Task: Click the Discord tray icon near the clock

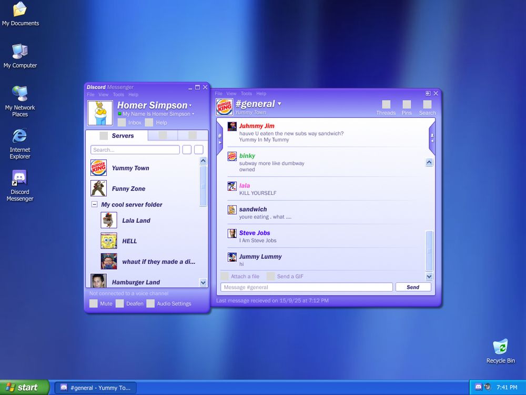Action: (478, 387)
